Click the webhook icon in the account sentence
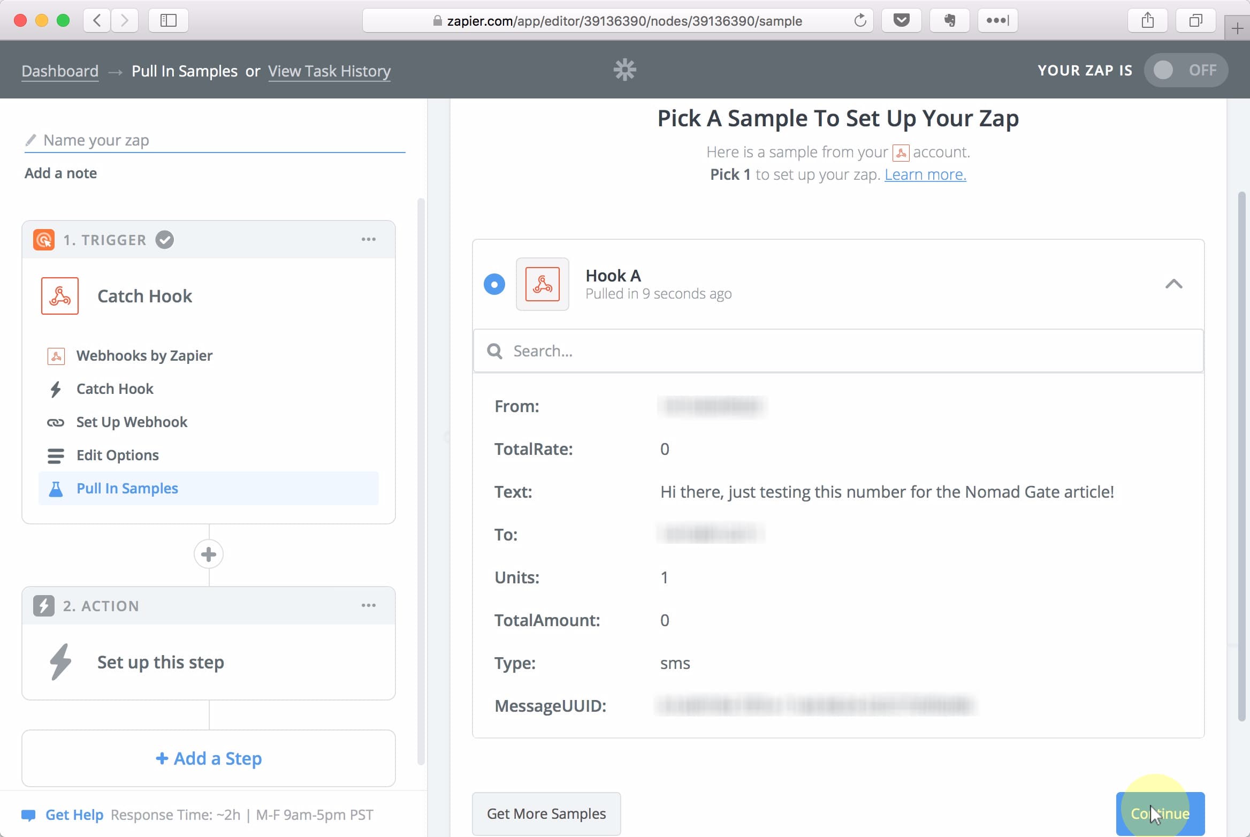The width and height of the screenshot is (1250, 837). click(x=901, y=153)
